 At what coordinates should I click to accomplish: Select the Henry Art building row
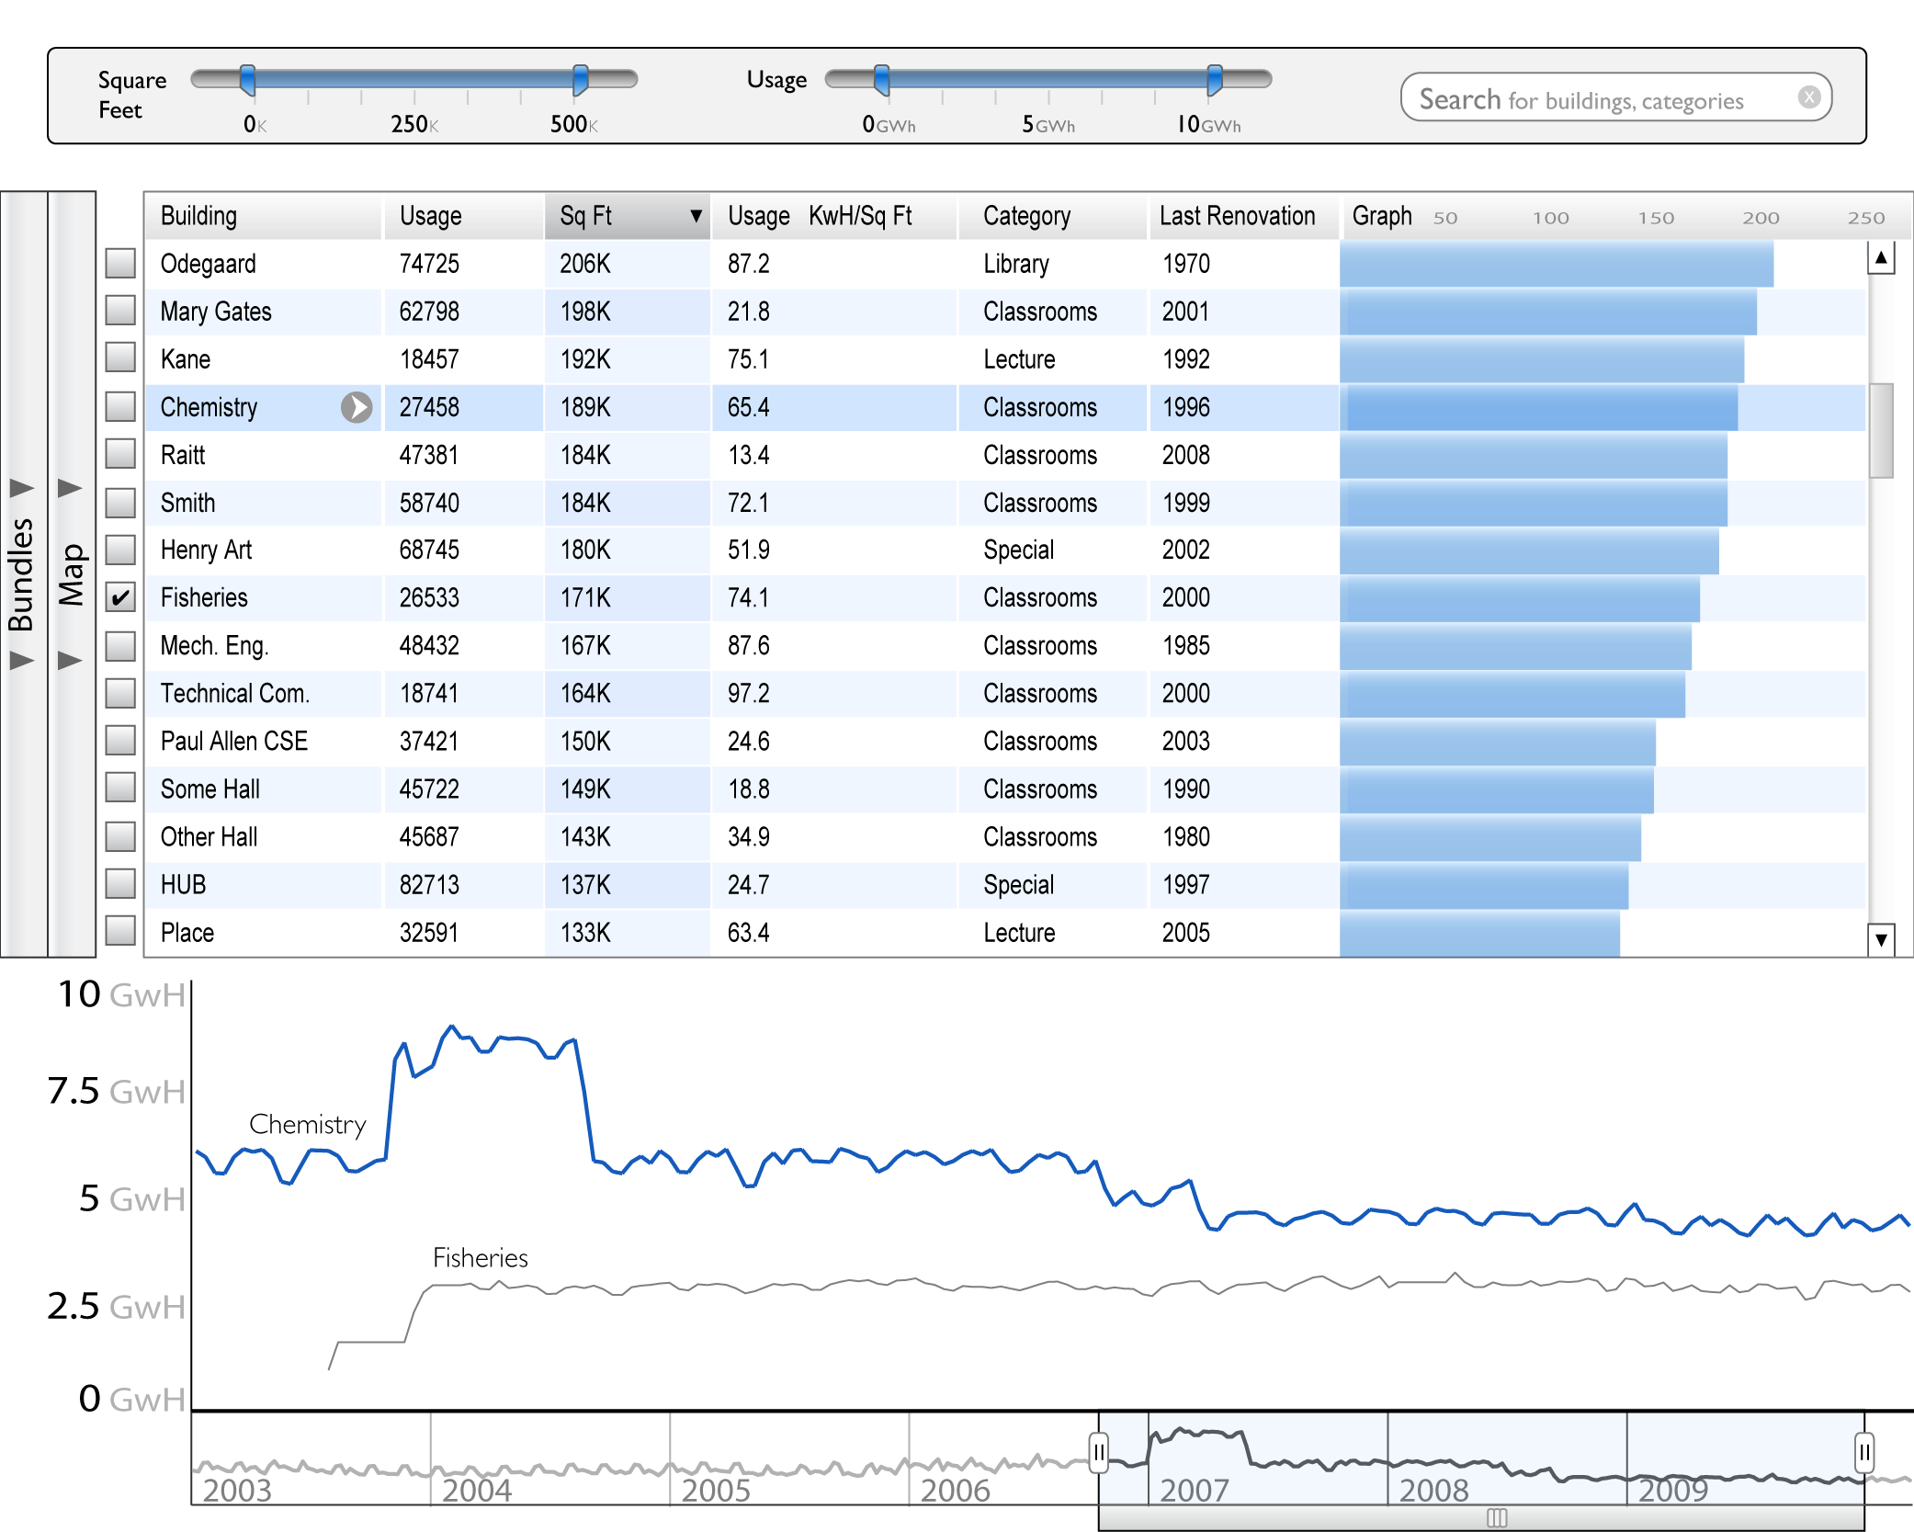point(1005,550)
